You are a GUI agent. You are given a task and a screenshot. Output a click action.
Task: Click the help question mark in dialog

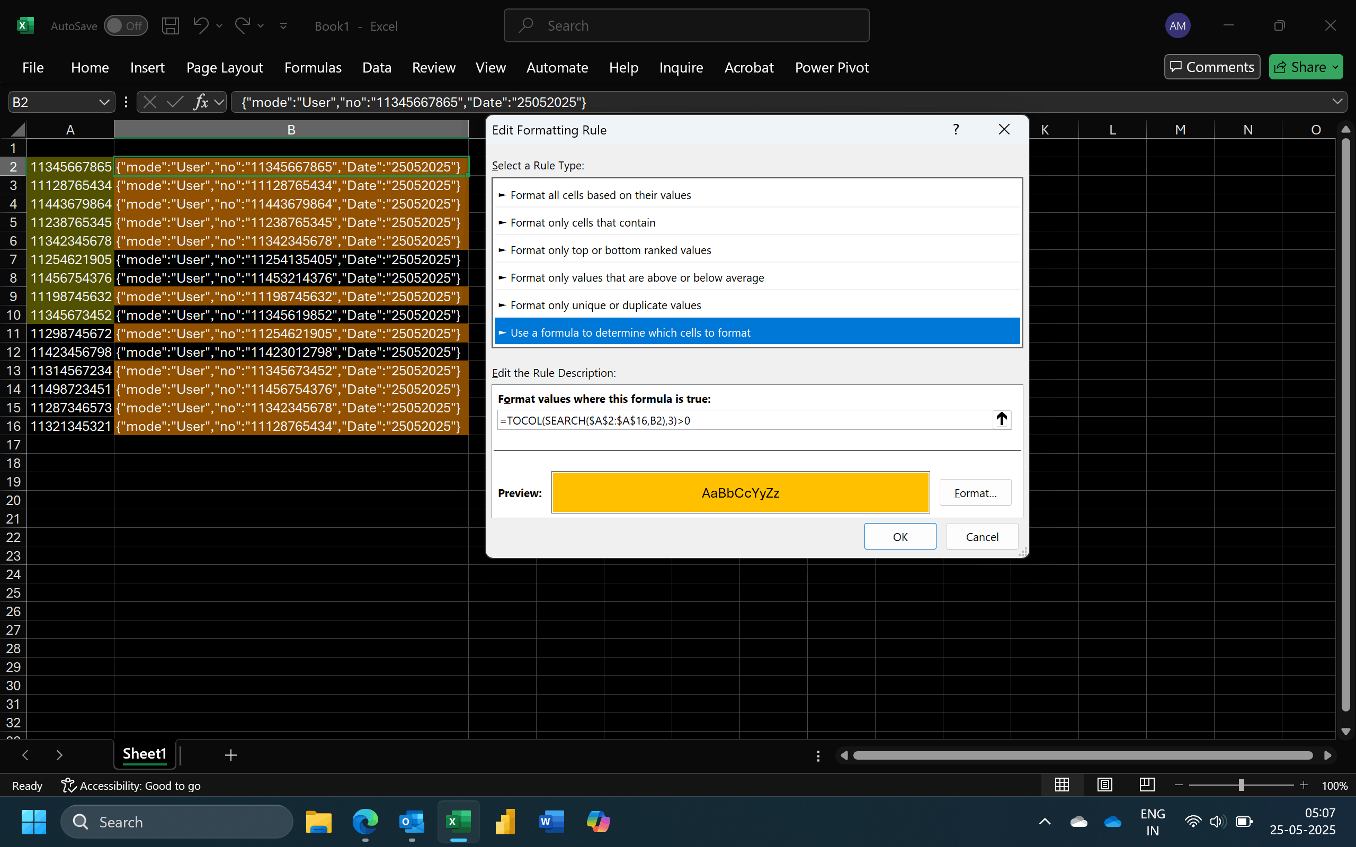[956, 130]
